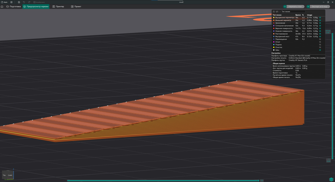Screen dimensions: 335x182
Task: Toggle visibility of Швы seams
Action: coord(320,50)
